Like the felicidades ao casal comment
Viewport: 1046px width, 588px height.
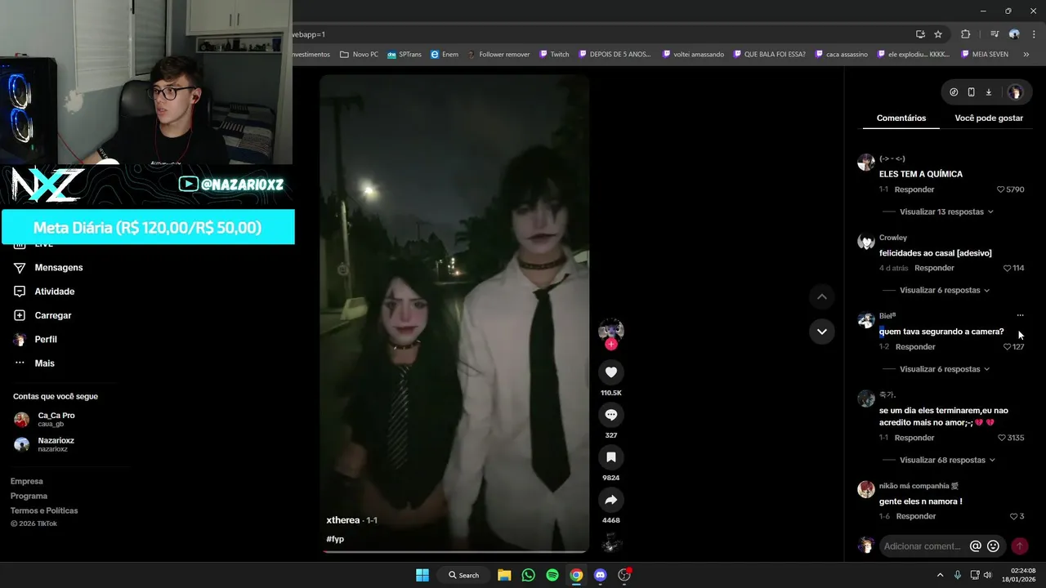[1008, 268]
